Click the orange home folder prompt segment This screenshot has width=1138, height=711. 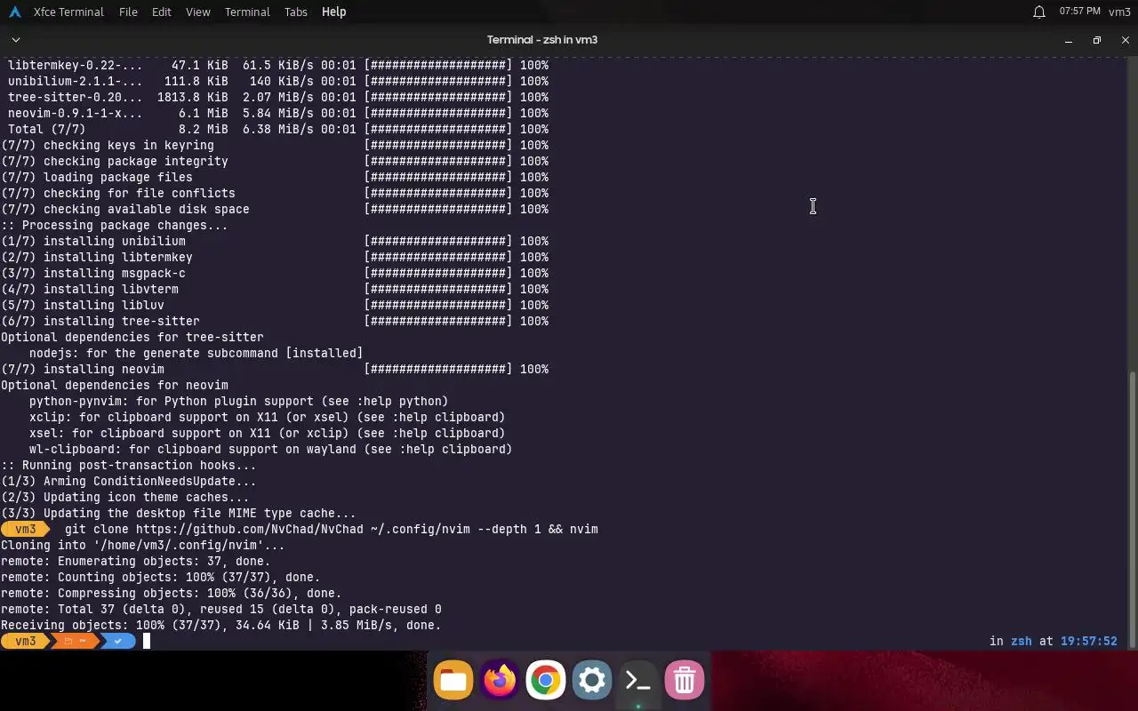(75, 641)
